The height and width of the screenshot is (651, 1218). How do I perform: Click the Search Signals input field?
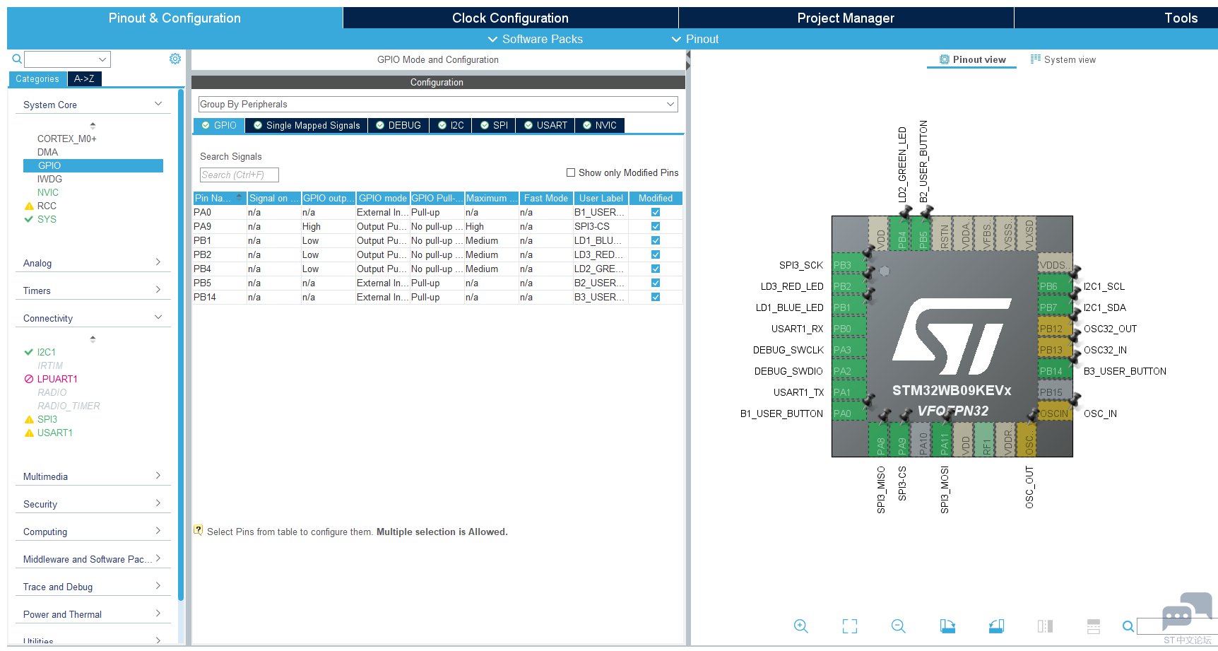(x=240, y=175)
